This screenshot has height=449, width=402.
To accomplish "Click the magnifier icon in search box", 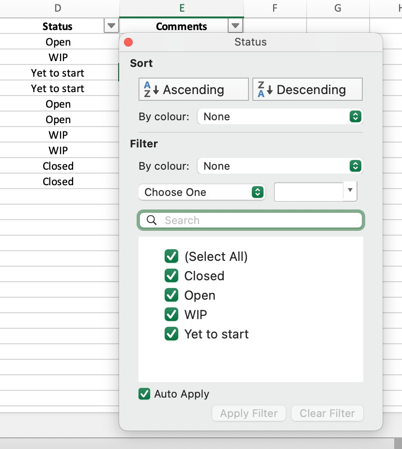I will (152, 220).
